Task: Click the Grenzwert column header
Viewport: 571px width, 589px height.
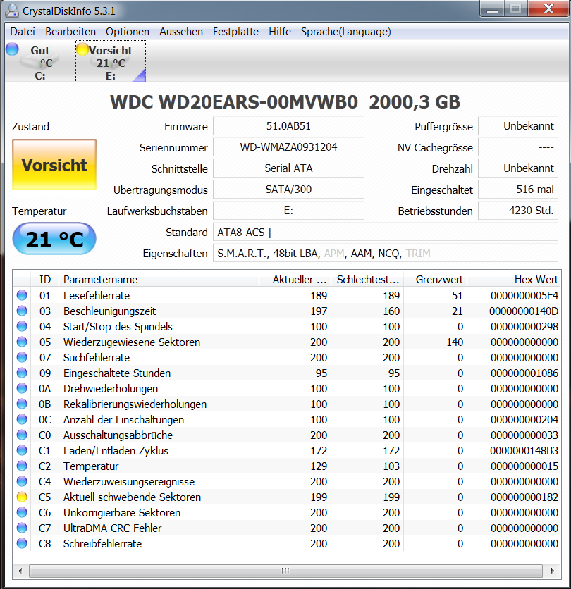Action: point(435,280)
